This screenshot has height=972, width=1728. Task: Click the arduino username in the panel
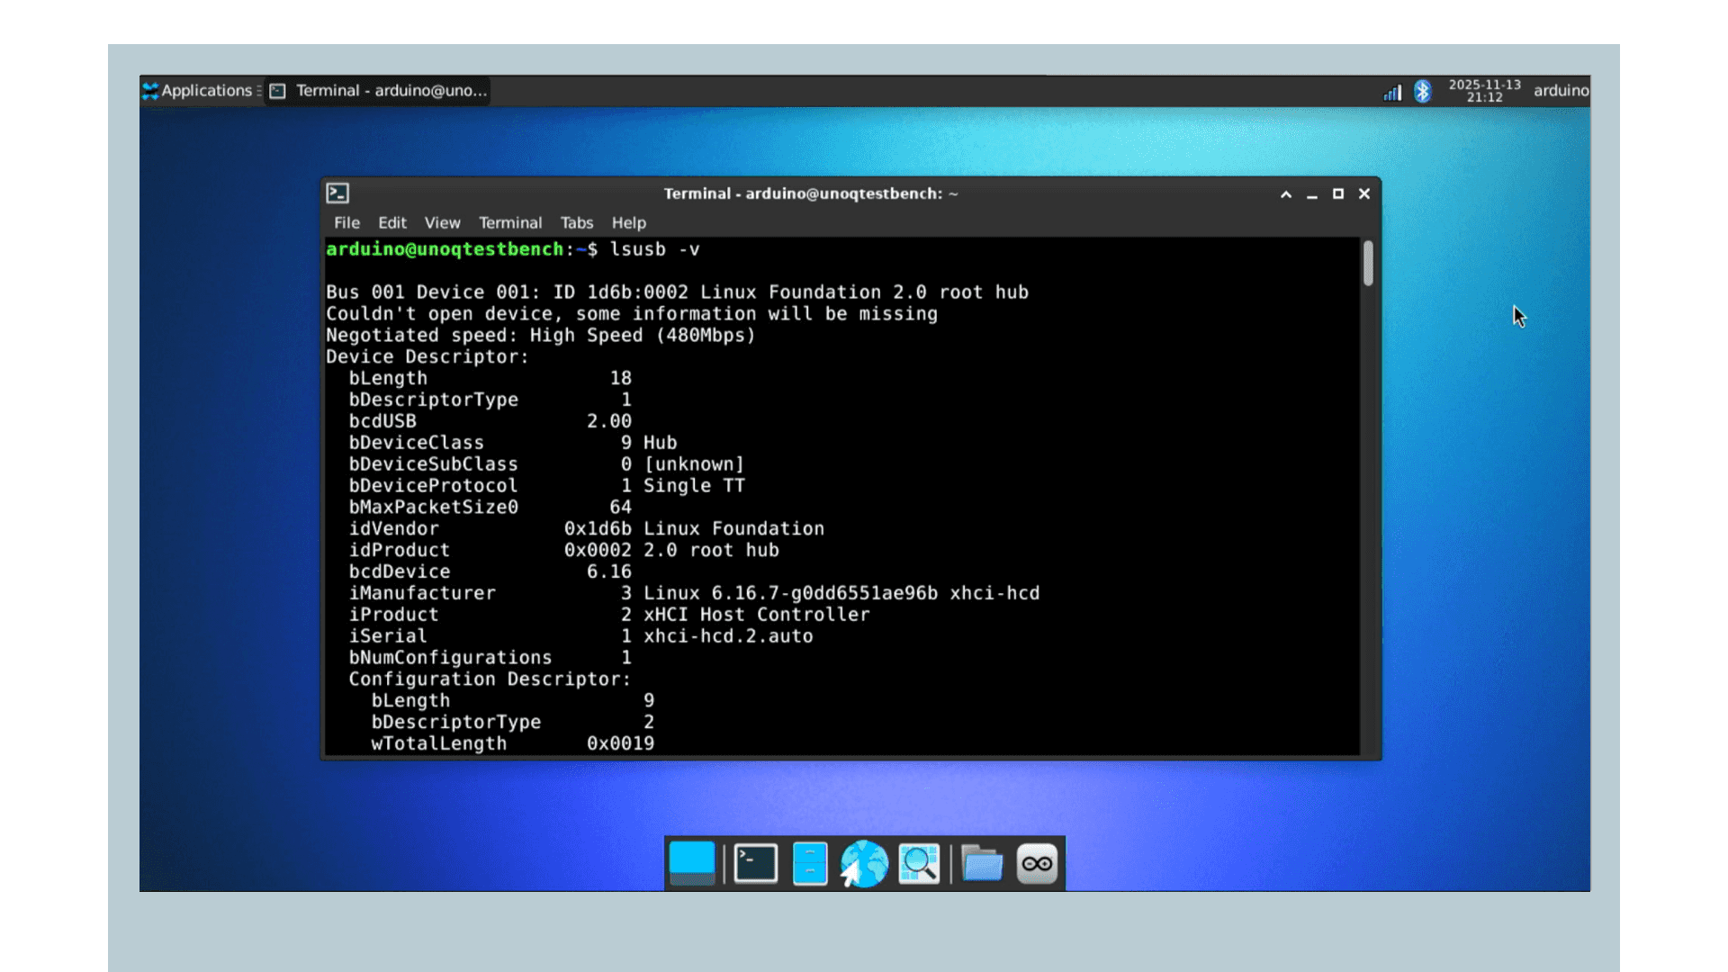click(1561, 90)
